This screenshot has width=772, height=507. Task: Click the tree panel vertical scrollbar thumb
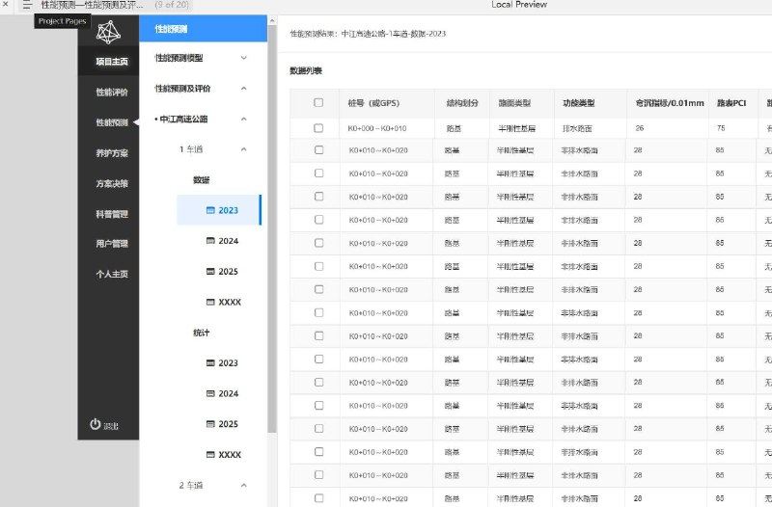click(x=272, y=229)
